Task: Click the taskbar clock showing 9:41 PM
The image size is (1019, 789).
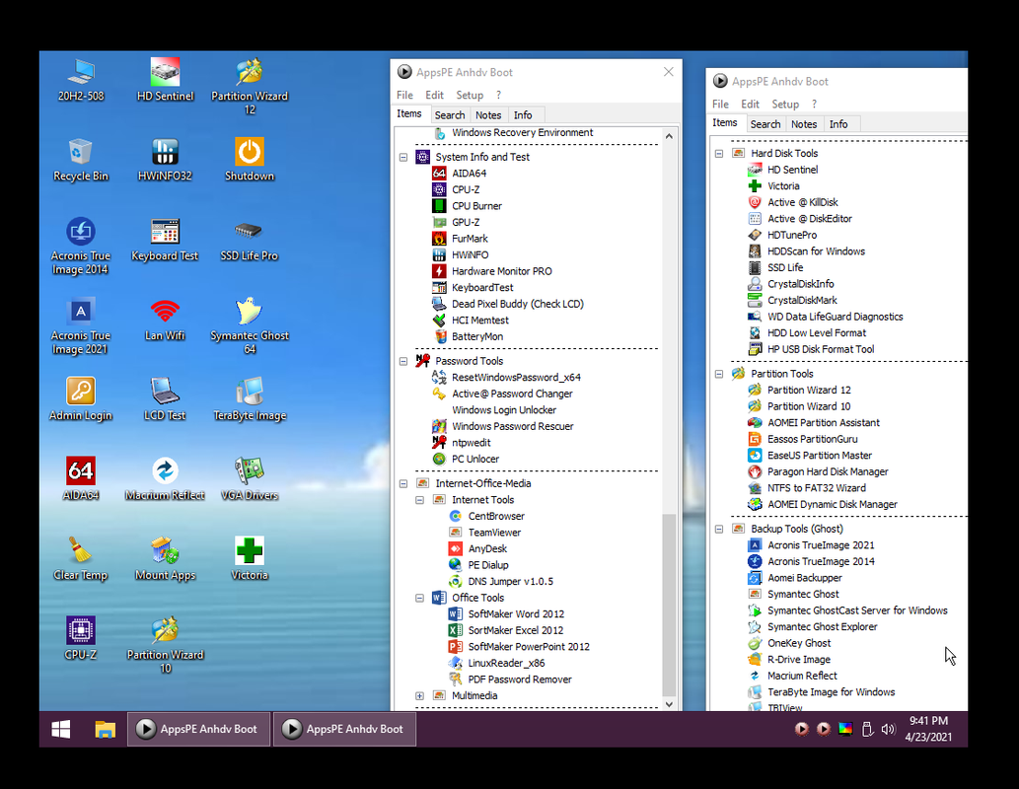Action: [928, 729]
